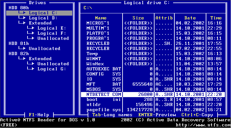Click the Size column header
This screenshot has height=128, width=231.
(x=138, y=18)
